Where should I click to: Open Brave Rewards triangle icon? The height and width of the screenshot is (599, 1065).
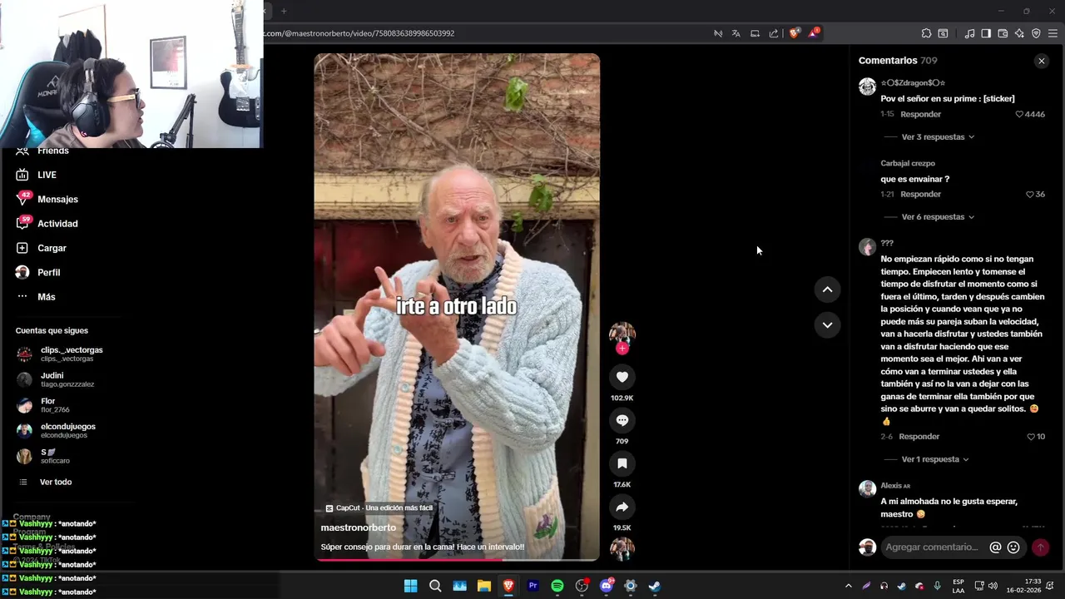tap(813, 33)
